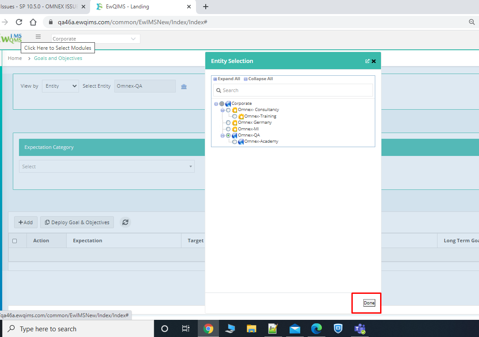Click the Cortana circle icon
The height and width of the screenshot is (337, 479).
[165, 329]
